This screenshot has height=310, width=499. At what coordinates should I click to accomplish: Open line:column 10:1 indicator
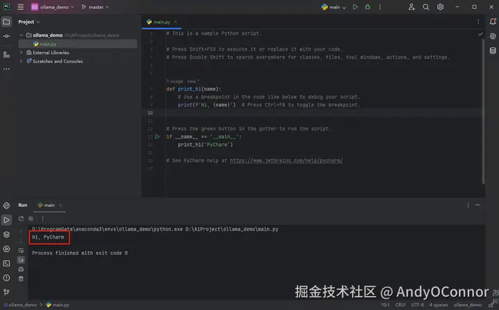click(385, 305)
